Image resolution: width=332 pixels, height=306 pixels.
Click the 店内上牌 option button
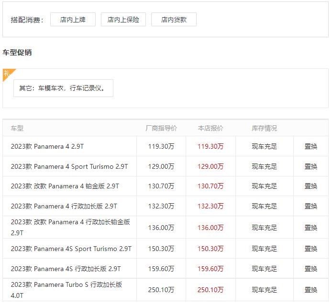(x=73, y=20)
